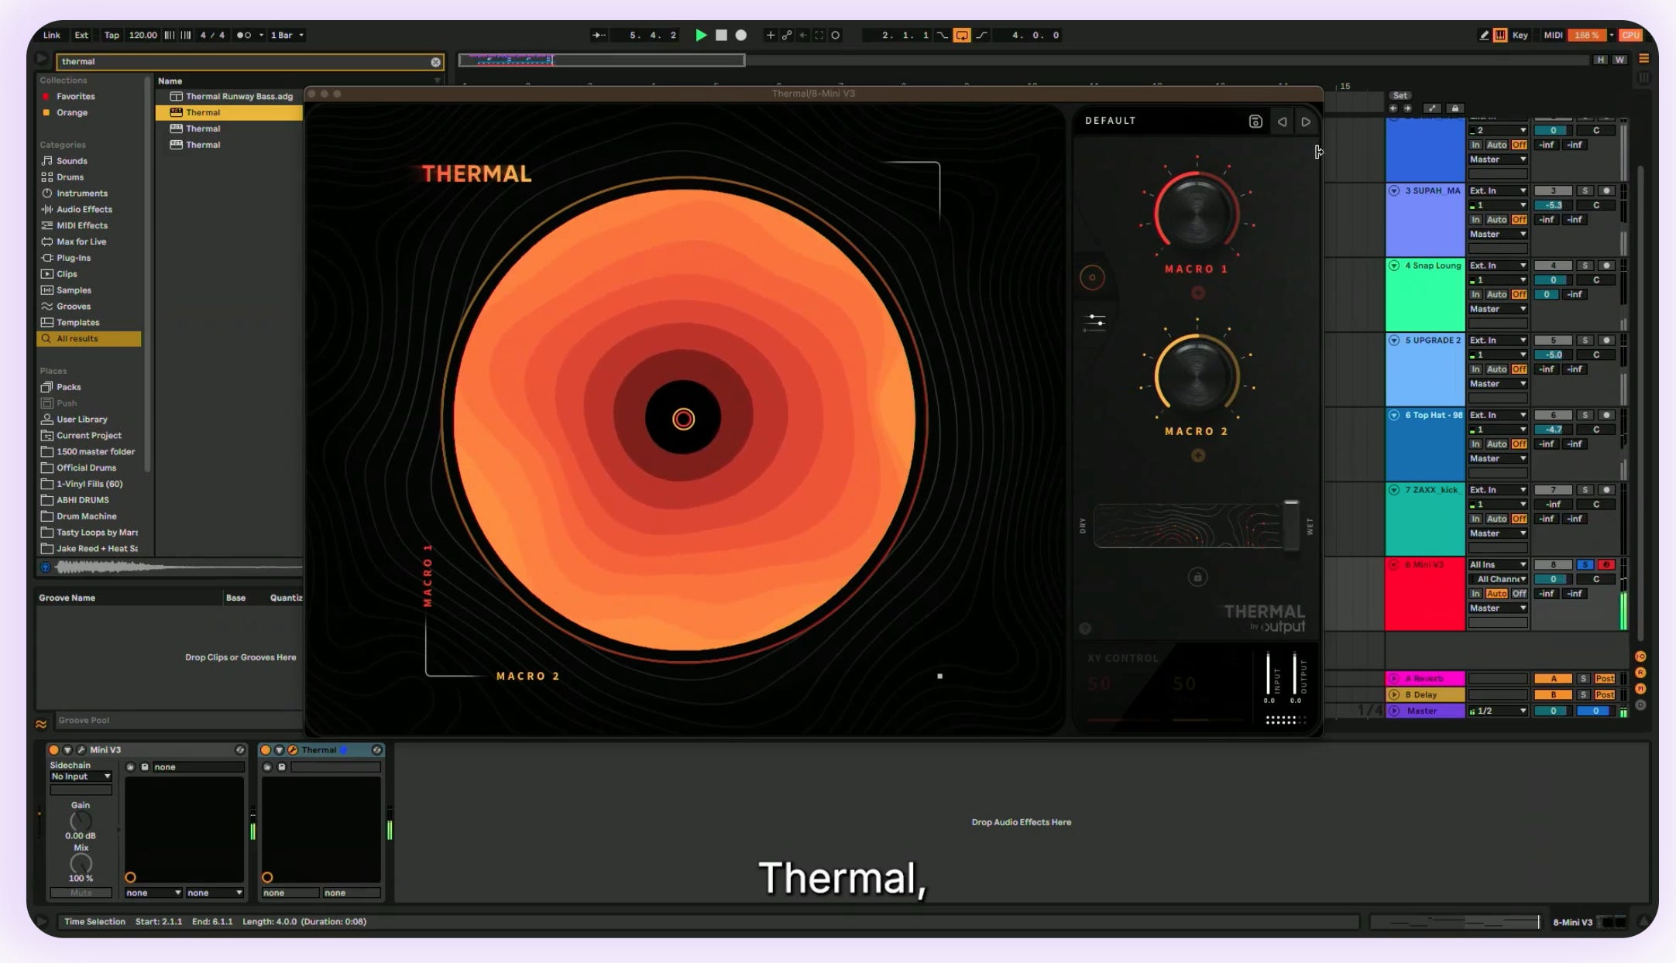1676x963 pixels.
Task: Start playback with the green Play button
Action: [x=701, y=35]
